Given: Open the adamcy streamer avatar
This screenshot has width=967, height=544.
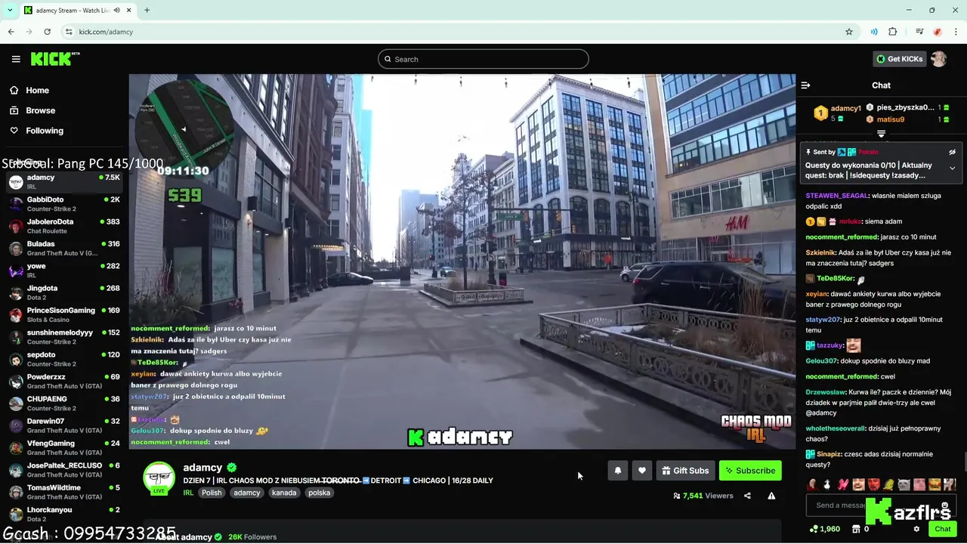Looking at the screenshot, I should [159, 478].
